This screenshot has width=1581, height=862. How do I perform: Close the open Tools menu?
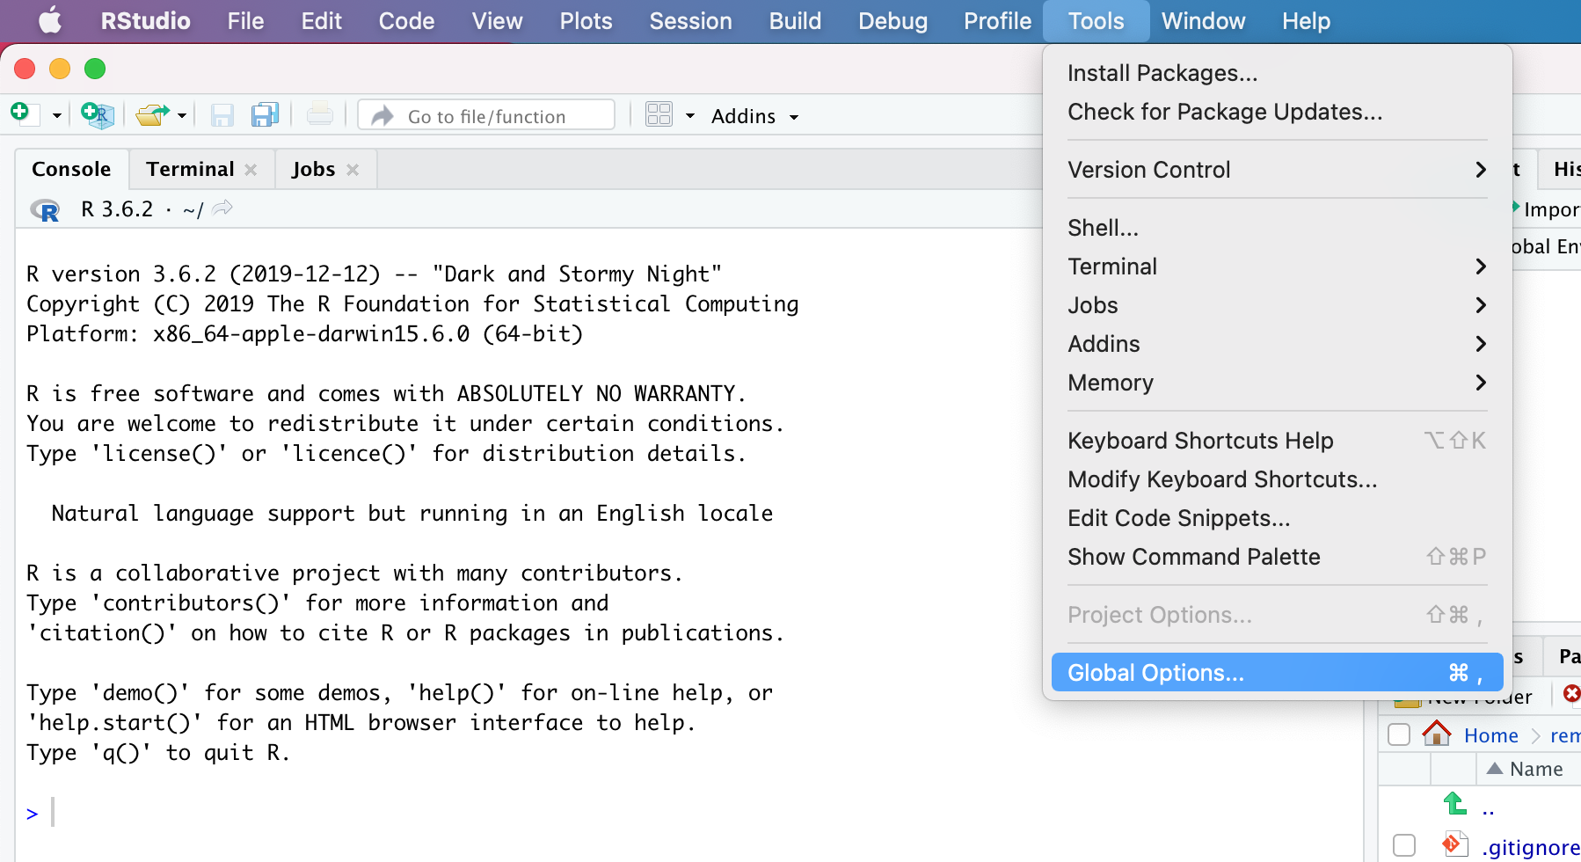1096,21
